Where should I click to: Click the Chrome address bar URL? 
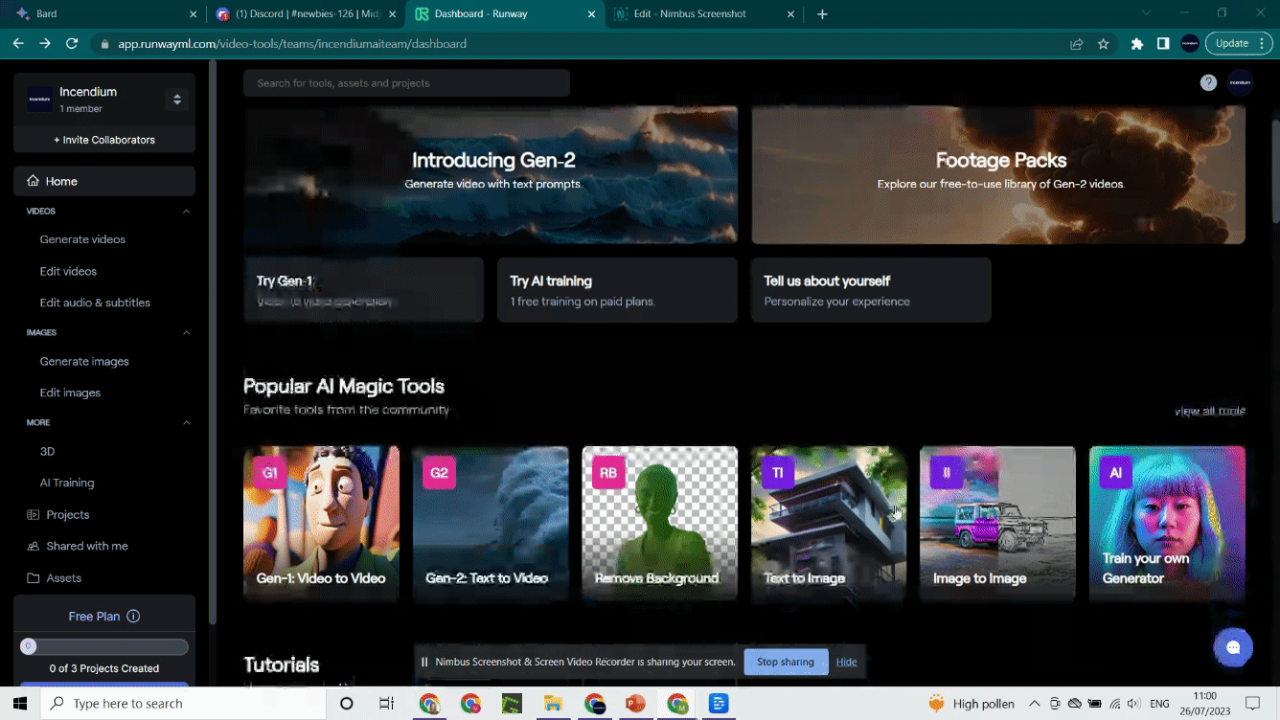pyautogui.click(x=292, y=44)
